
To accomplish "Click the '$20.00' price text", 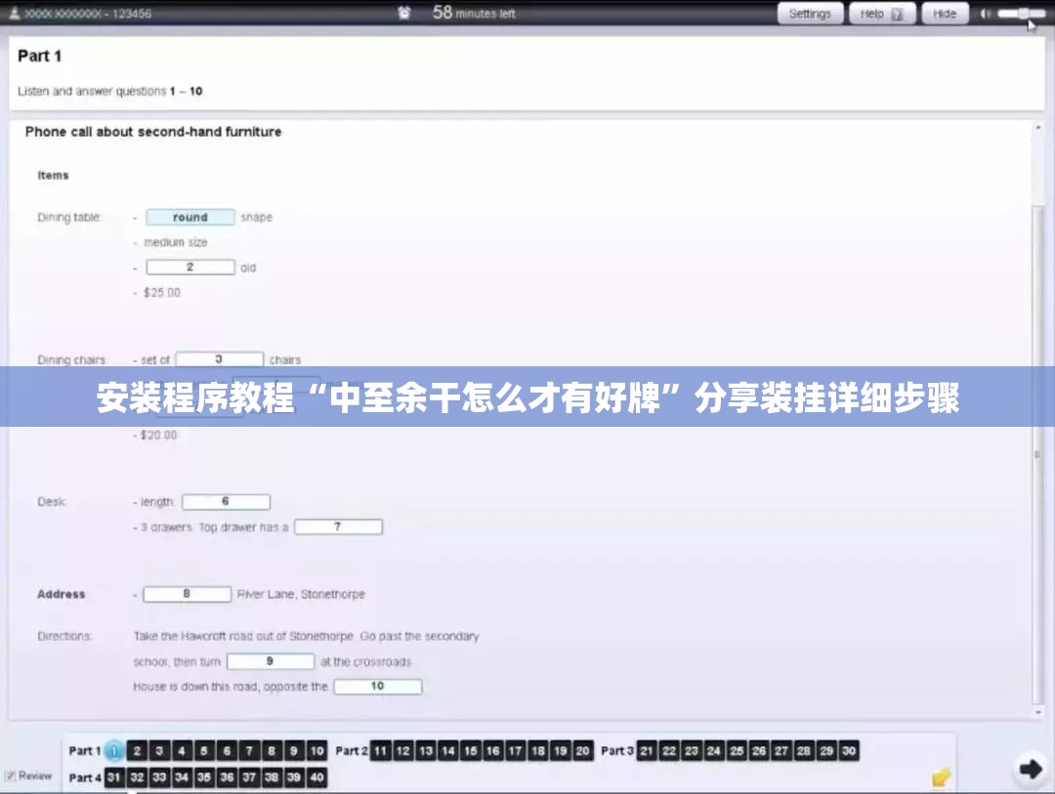I will 159,435.
